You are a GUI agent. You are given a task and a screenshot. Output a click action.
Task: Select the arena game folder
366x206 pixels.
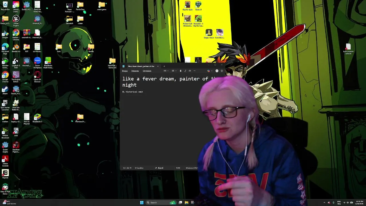[x=102, y=6]
